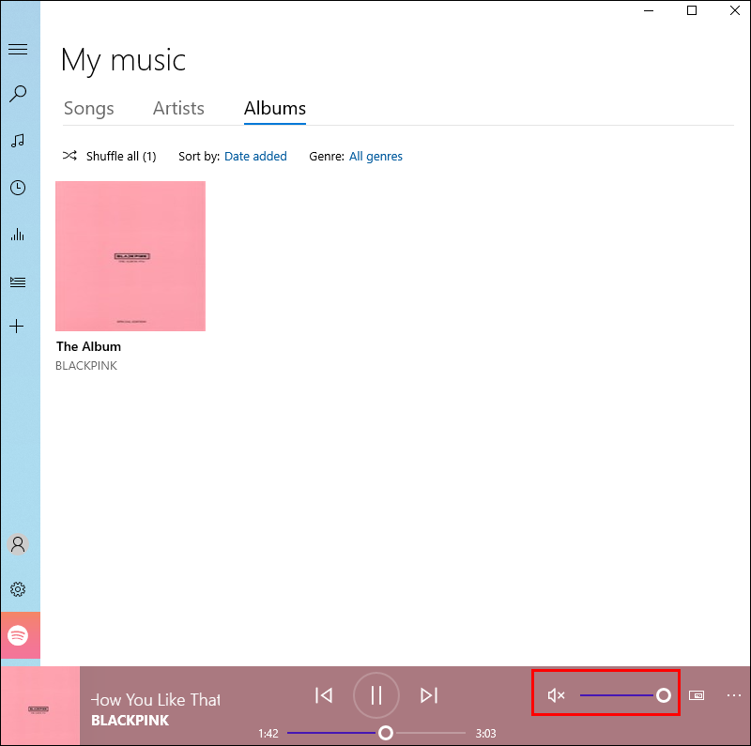This screenshot has height=746, width=751.
Task: Open Sort by Date added dropdown
Action: coord(255,157)
